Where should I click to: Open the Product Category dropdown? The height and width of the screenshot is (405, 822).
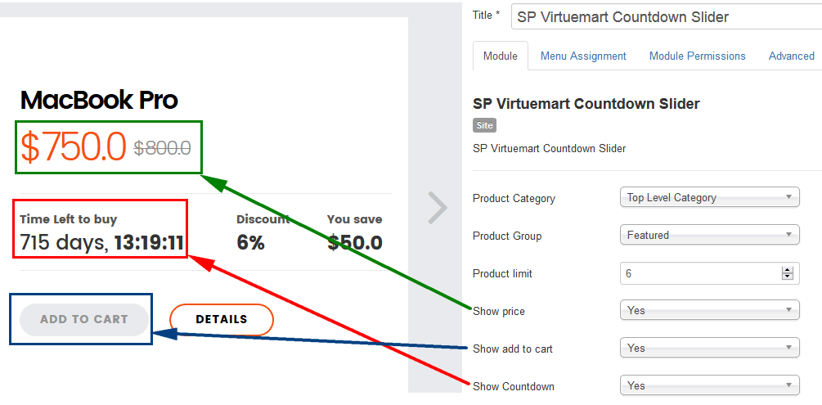click(x=709, y=198)
